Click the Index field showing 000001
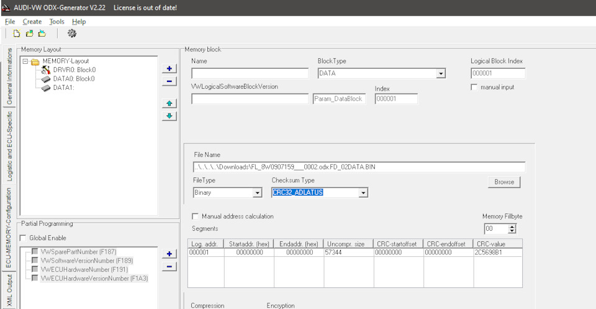The height and width of the screenshot is (309, 596). click(x=396, y=99)
